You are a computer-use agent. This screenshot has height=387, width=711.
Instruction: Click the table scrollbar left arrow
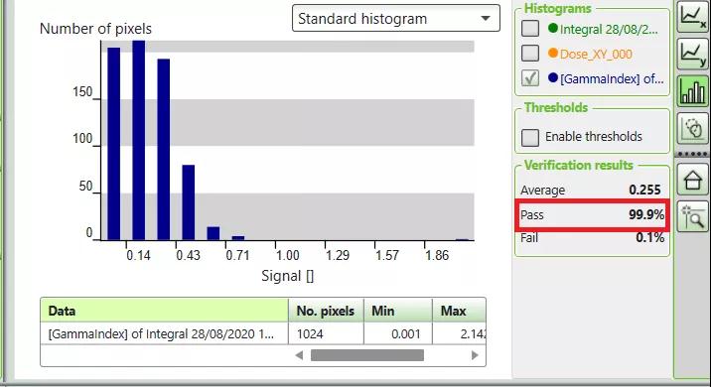299,355
